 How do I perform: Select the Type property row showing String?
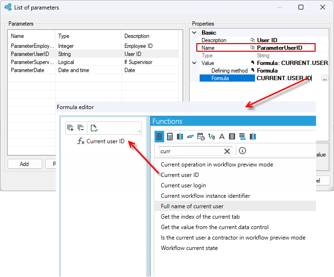point(264,55)
